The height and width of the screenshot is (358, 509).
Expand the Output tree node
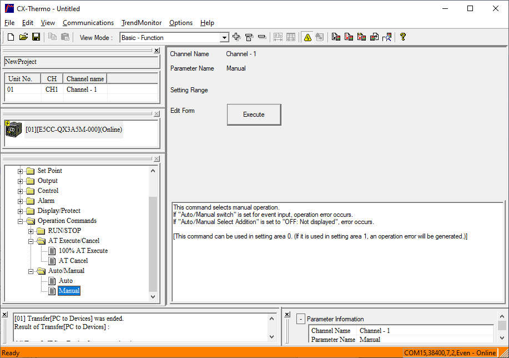pyautogui.click(x=20, y=181)
